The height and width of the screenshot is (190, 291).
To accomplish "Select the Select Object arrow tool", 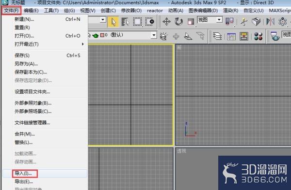I will point(113,22).
